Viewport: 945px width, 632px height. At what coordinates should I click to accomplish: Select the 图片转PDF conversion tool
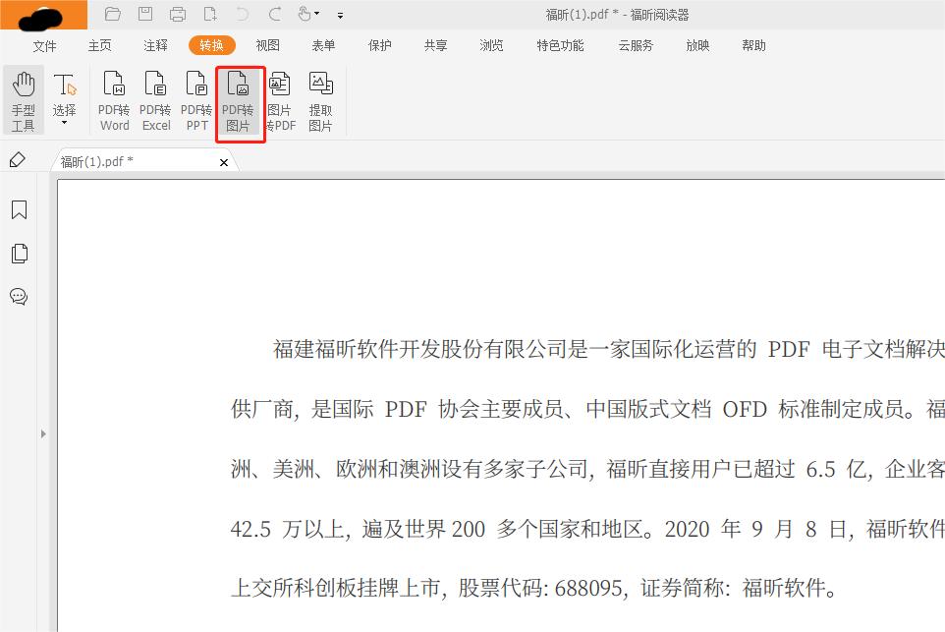point(279,98)
